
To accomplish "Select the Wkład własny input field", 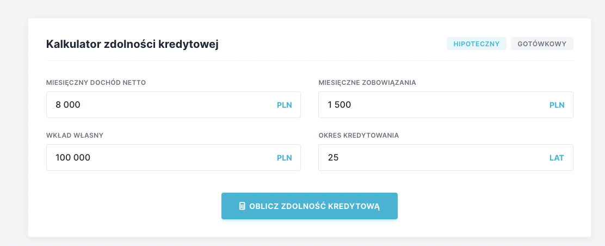I will (x=163, y=158).
